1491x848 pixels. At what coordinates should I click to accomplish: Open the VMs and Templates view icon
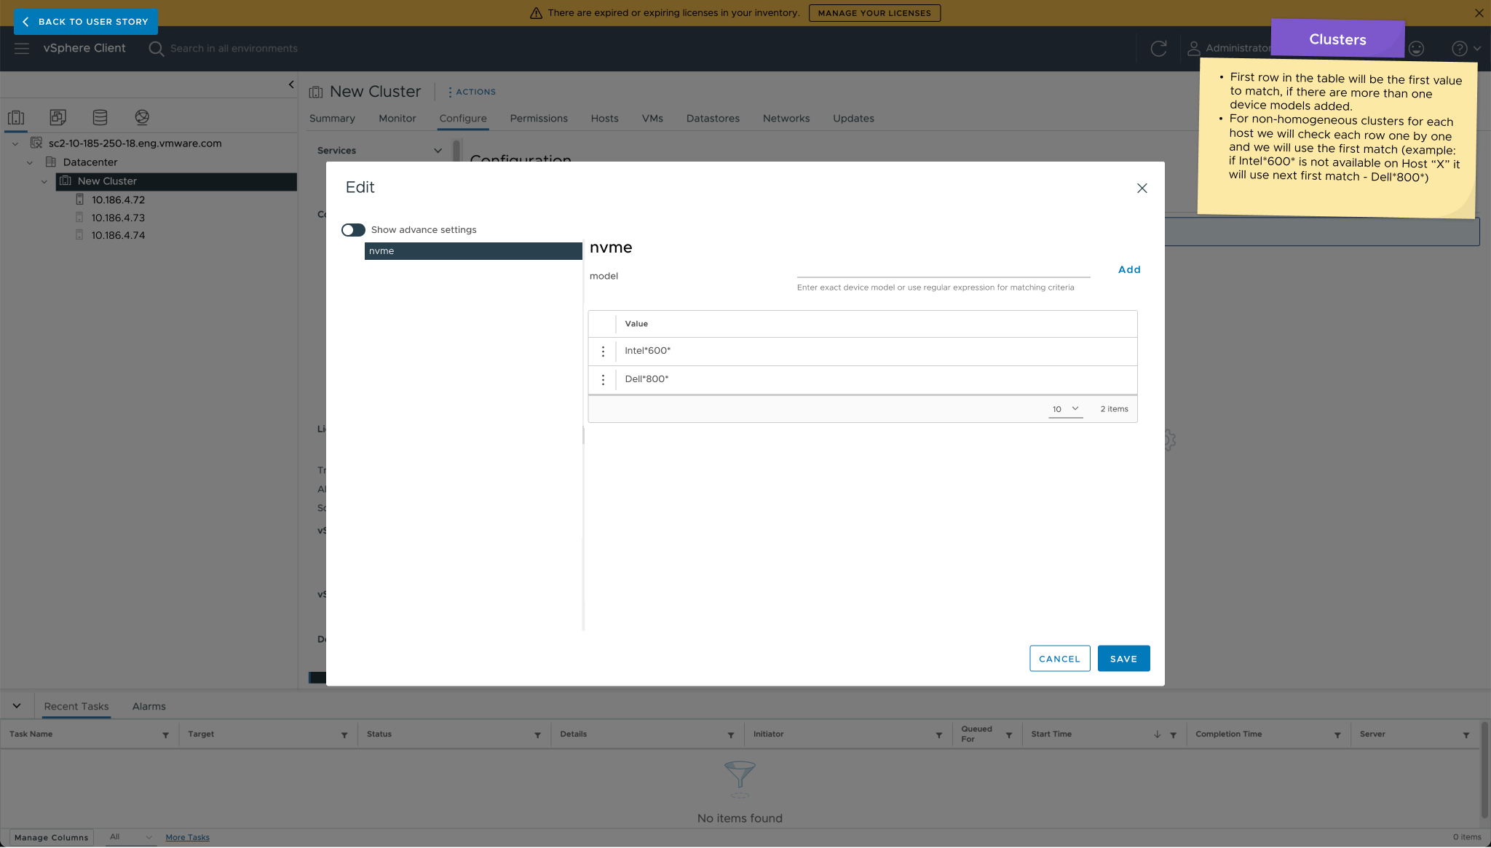tap(58, 117)
